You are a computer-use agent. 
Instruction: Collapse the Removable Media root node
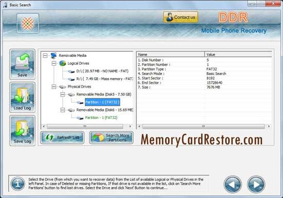(45, 55)
